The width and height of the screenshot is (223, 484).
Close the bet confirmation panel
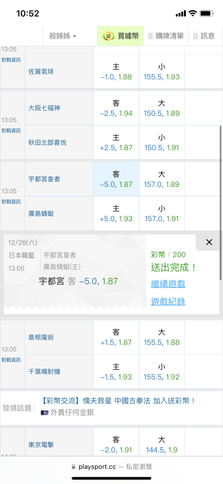[209, 242]
